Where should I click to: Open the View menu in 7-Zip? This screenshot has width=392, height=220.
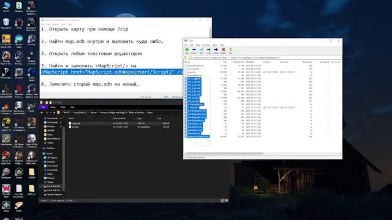(197, 45)
